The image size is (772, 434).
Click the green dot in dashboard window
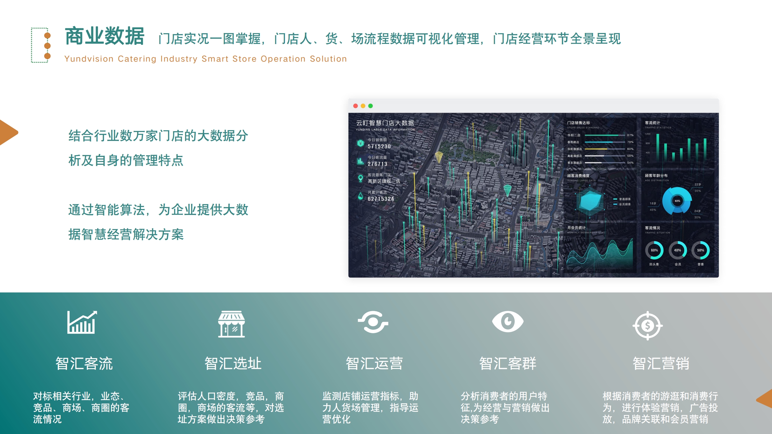(371, 106)
